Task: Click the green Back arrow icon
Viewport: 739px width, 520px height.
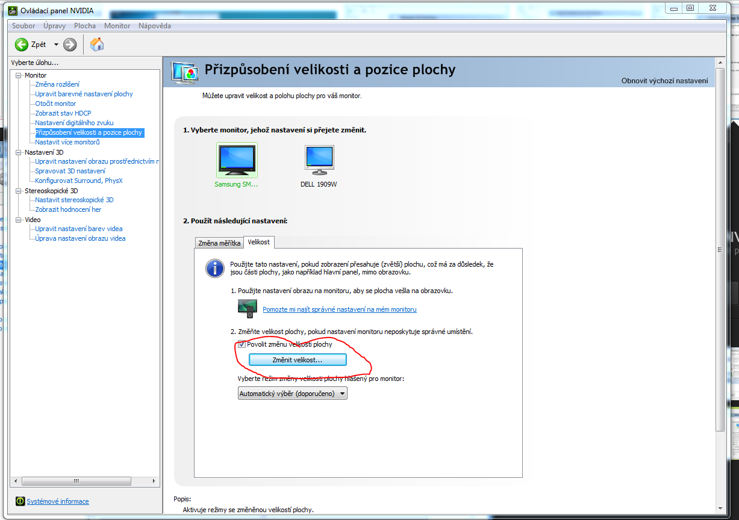Action: click(x=22, y=45)
